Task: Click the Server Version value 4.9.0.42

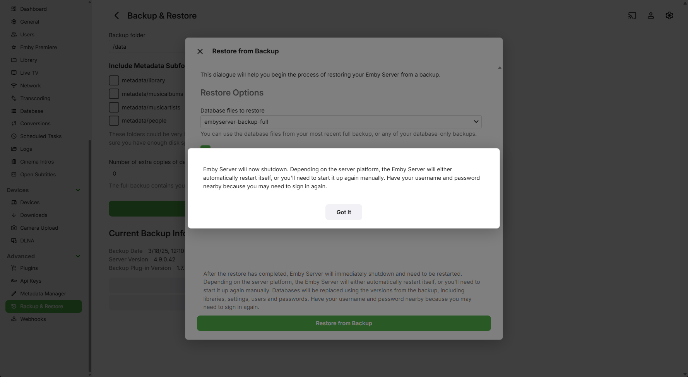Action: [x=164, y=259]
